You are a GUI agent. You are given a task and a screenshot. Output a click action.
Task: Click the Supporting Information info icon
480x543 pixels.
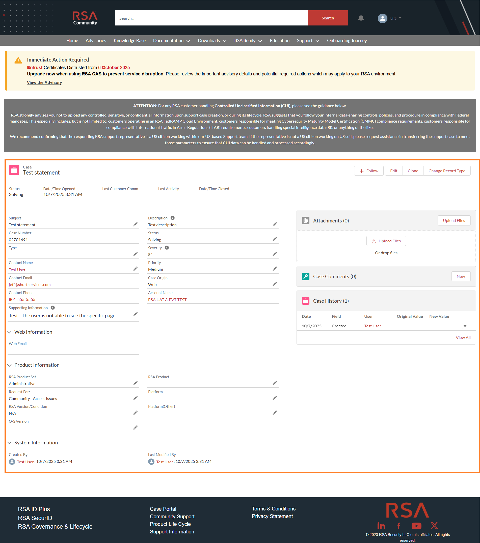[53, 308]
